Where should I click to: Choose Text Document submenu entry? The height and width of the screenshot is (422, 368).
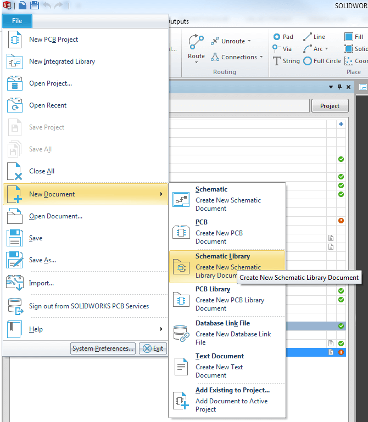pyautogui.click(x=227, y=366)
